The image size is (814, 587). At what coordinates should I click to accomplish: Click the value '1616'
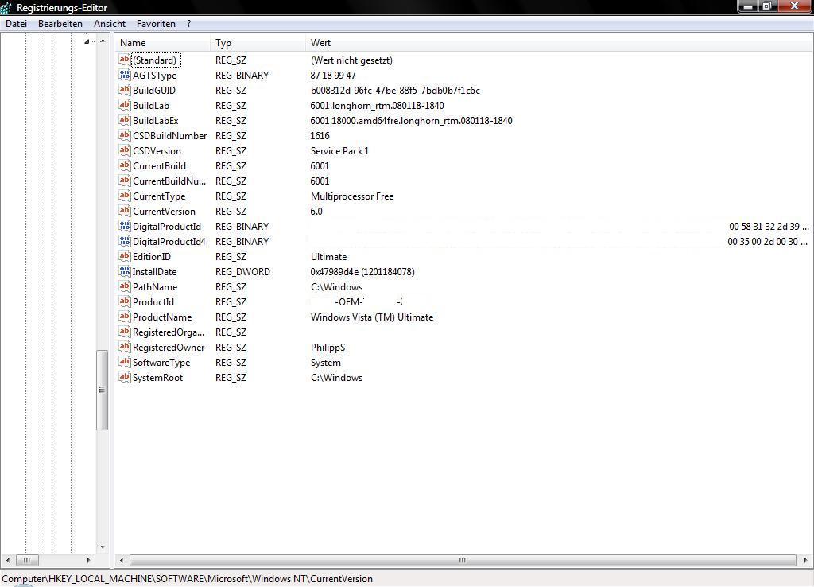pyautogui.click(x=320, y=135)
